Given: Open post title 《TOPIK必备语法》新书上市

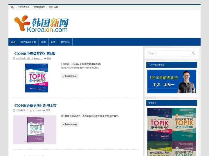Looking at the screenshot, I should pos(35,106).
